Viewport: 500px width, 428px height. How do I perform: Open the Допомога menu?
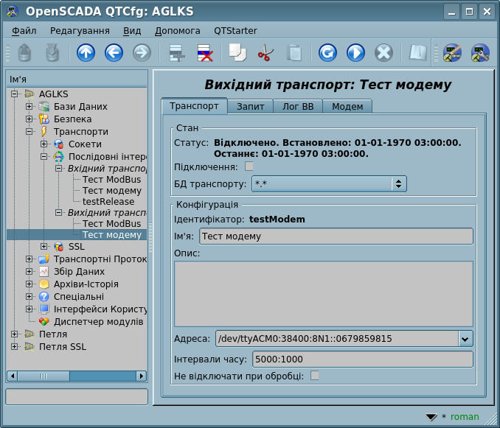tap(177, 31)
